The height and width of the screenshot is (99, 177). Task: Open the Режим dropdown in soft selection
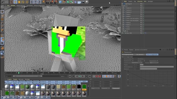point(154,63)
